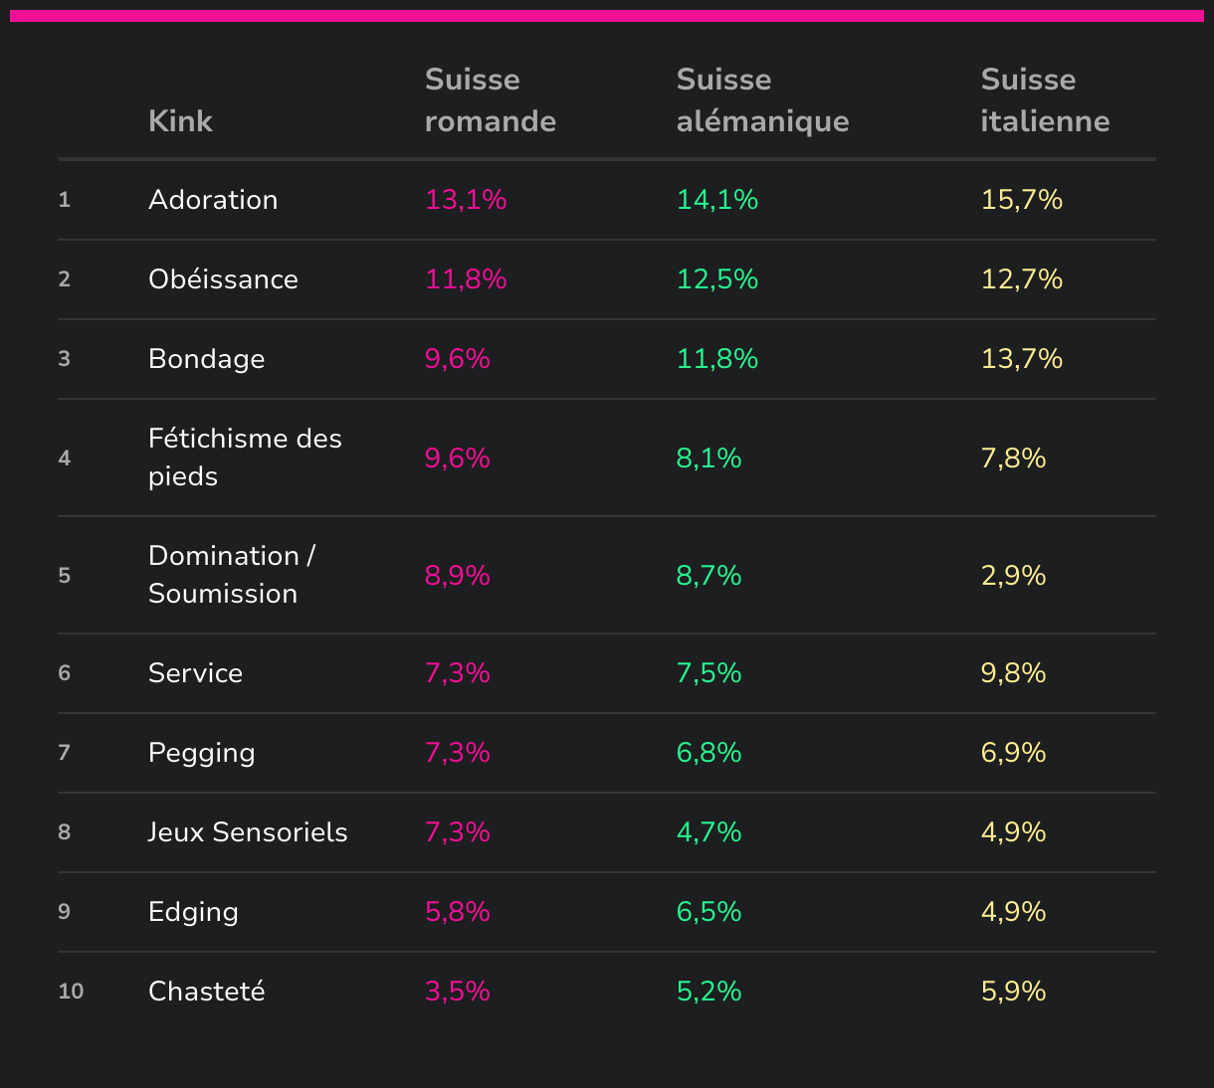Click the 2,9% value for Domination / Soumission
Screen dimensions: 1214x1088
1013,576
